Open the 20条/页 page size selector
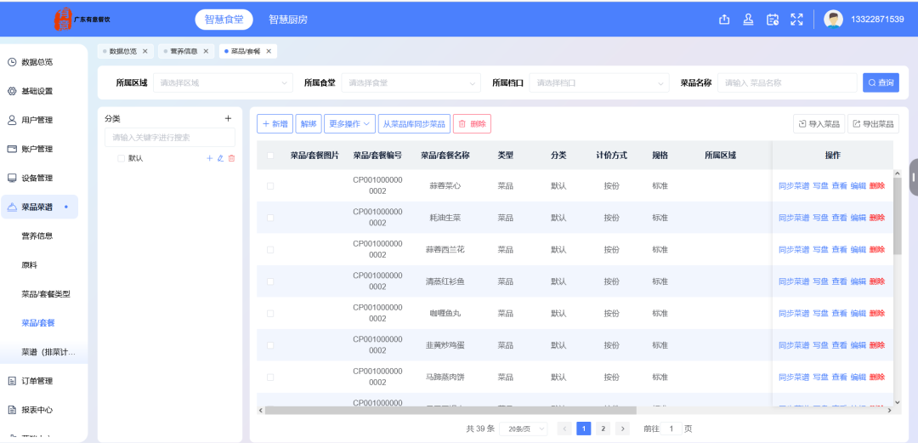This screenshot has width=918, height=443. [524, 429]
